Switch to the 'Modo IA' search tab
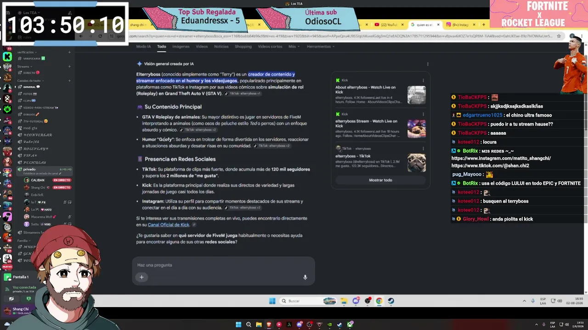 click(143, 46)
